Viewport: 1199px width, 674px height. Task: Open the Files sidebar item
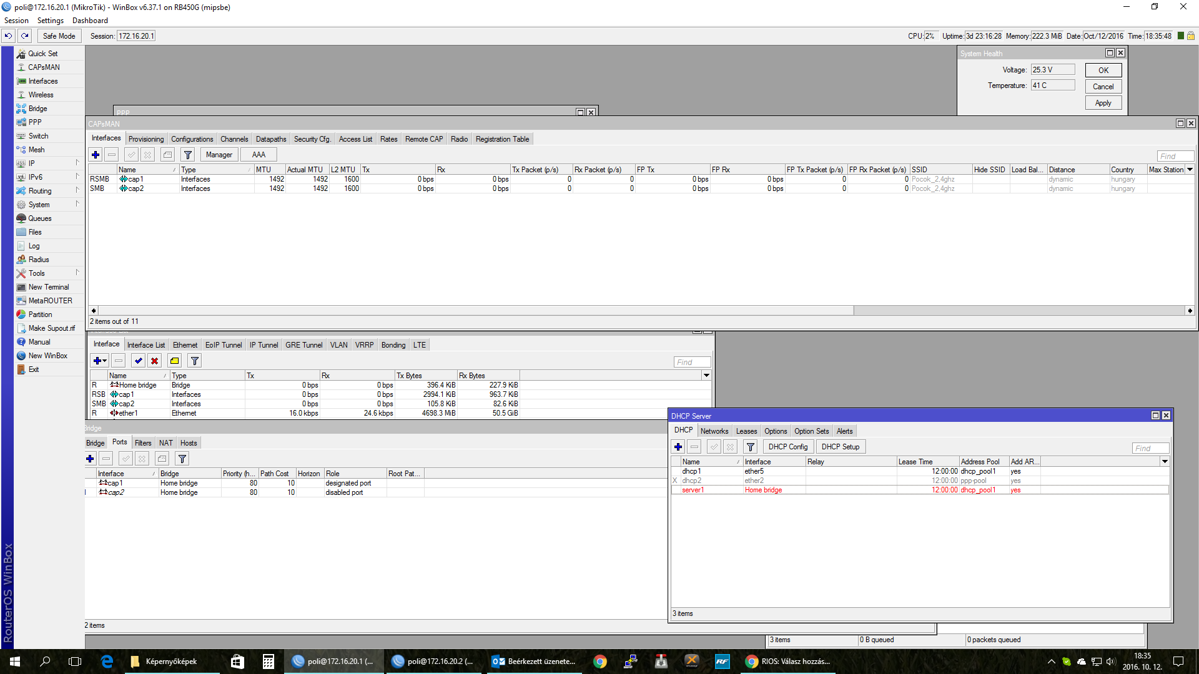[35, 232]
